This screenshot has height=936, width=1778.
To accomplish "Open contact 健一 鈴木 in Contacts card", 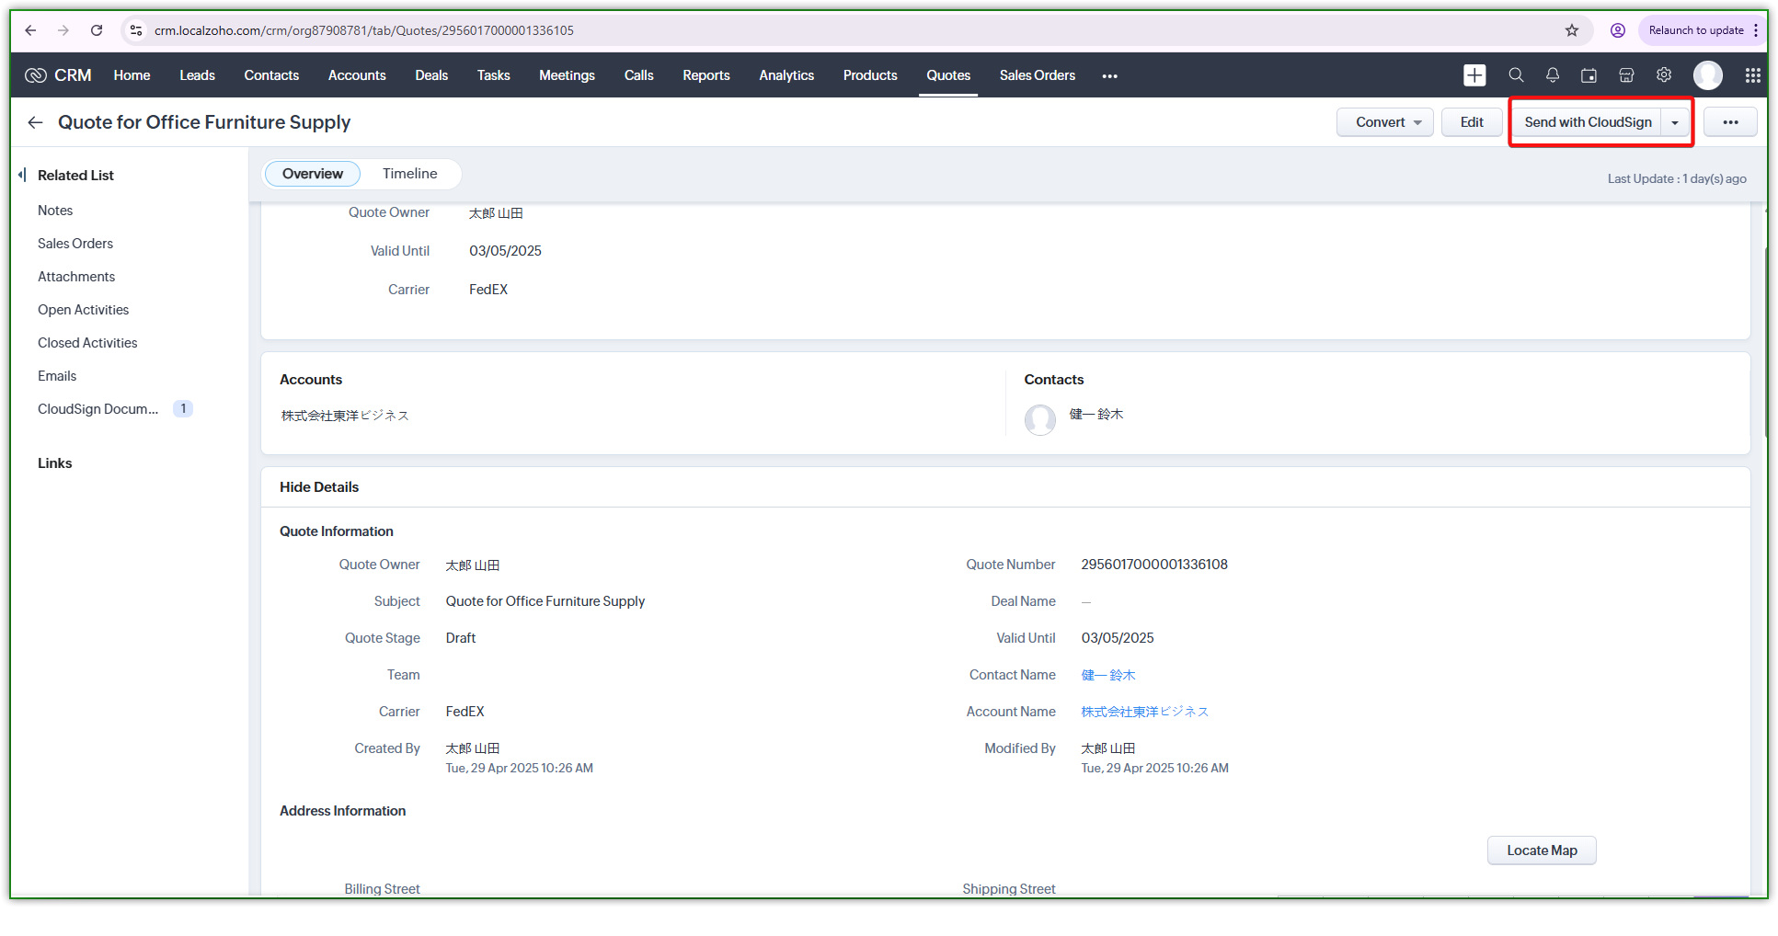I will pos(1096,415).
